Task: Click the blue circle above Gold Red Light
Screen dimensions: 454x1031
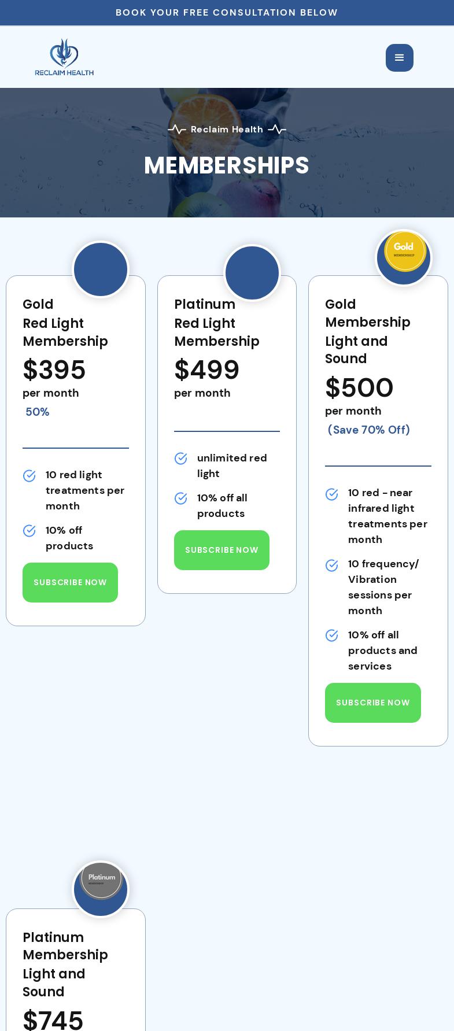Action: [x=101, y=269]
